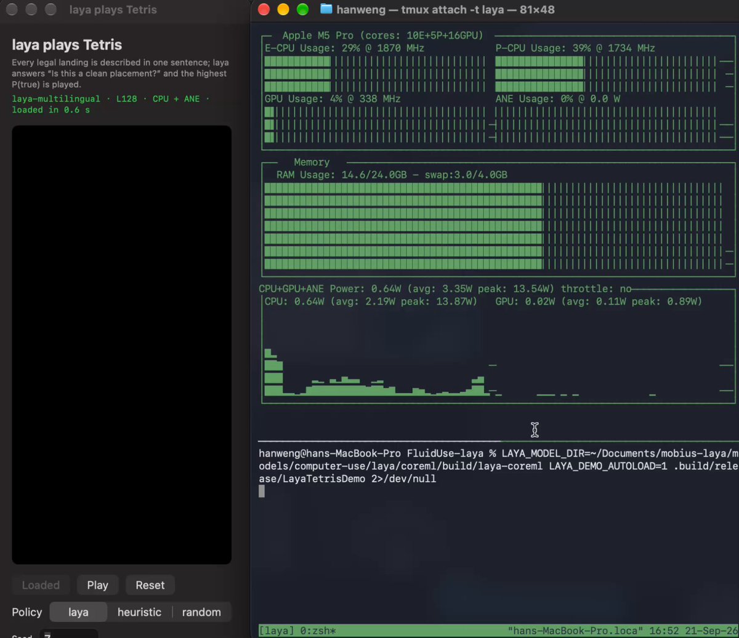Click the Reset button in the Tetris demo
Viewport: 739px width, 638px height.
(x=150, y=585)
